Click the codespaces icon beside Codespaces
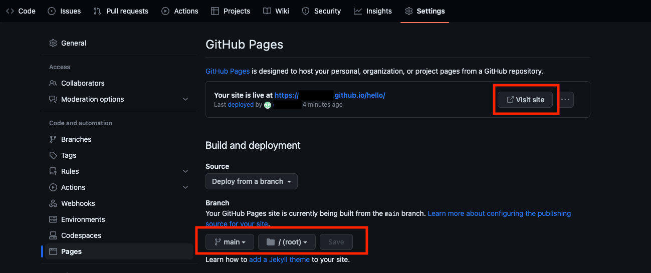Viewport: 651px width, 273px height. [53, 235]
